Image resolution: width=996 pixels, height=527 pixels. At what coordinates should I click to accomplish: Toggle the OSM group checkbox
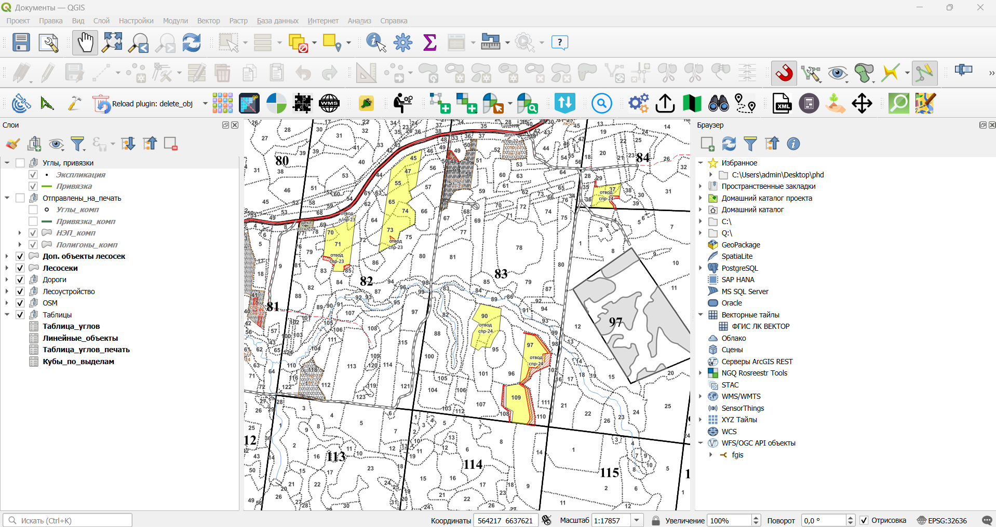point(20,303)
